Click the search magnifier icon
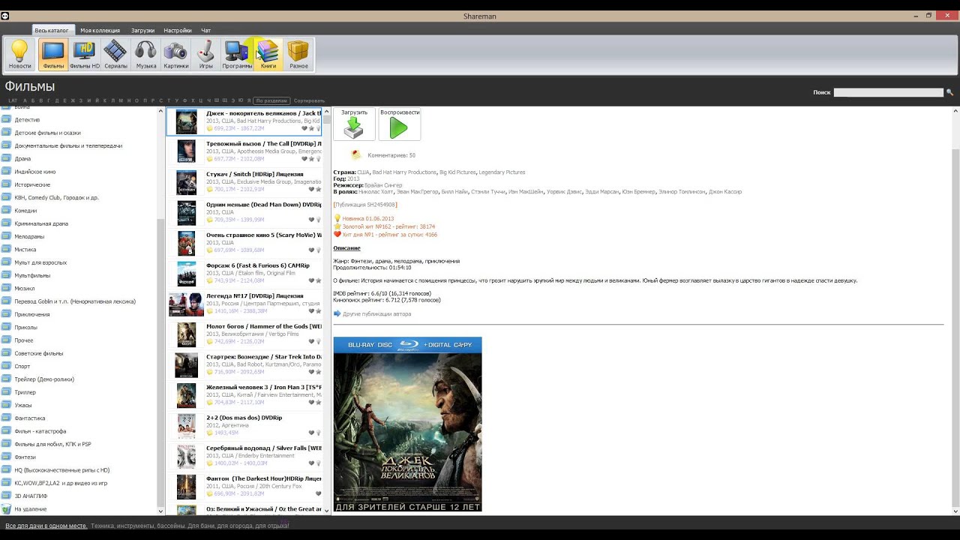Screen dimensions: 960x540 click(949, 92)
